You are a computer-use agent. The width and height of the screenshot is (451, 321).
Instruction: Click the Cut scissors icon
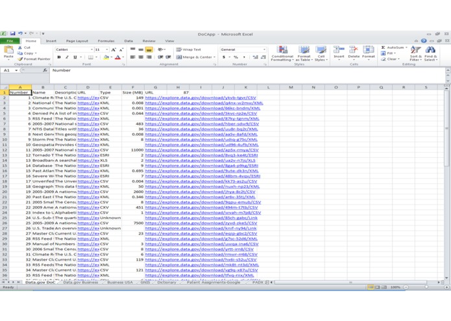click(x=20, y=47)
